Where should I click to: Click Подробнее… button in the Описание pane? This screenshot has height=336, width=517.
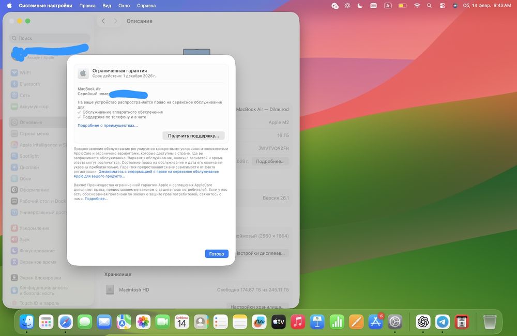click(270, 161)
